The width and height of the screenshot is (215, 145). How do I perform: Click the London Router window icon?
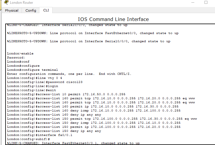coord(6,2)
